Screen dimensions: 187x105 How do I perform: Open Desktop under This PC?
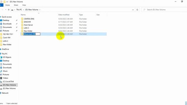point(6,61)
